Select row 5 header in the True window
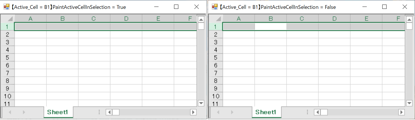The image size is (415, 120). [7, 57]
